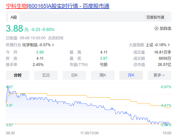Switch to the 日K chart tab
This screenshot has width=175, height=136.
pos(74,75)
